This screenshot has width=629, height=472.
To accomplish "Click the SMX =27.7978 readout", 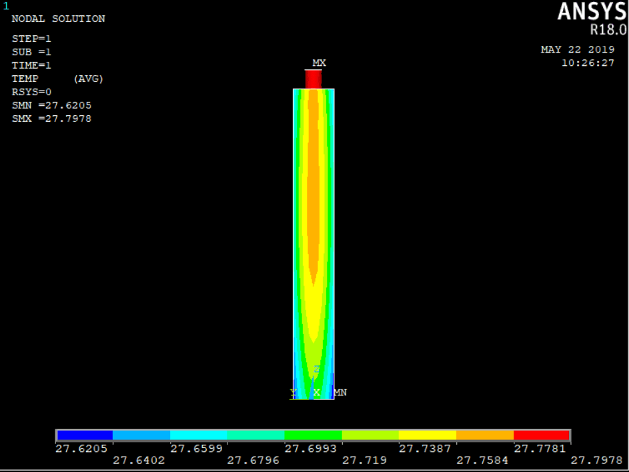I will (51, 118).
